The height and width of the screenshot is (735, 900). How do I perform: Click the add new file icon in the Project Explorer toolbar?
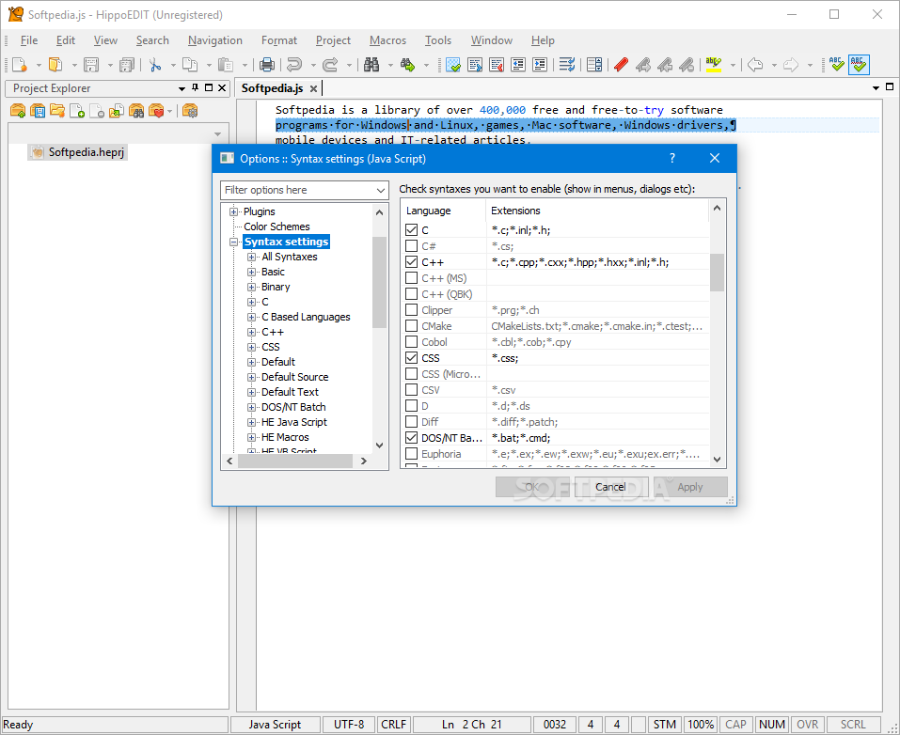pyautogui.click(x=77, y=110)
